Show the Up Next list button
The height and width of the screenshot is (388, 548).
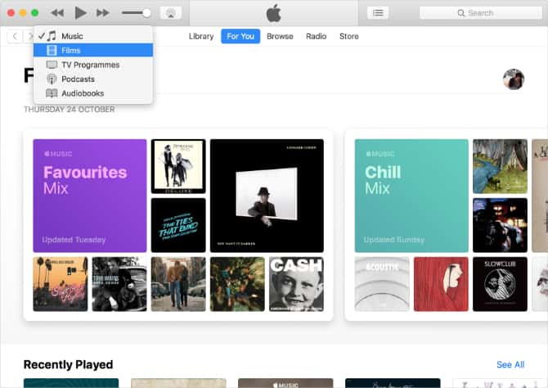(378, 13)
